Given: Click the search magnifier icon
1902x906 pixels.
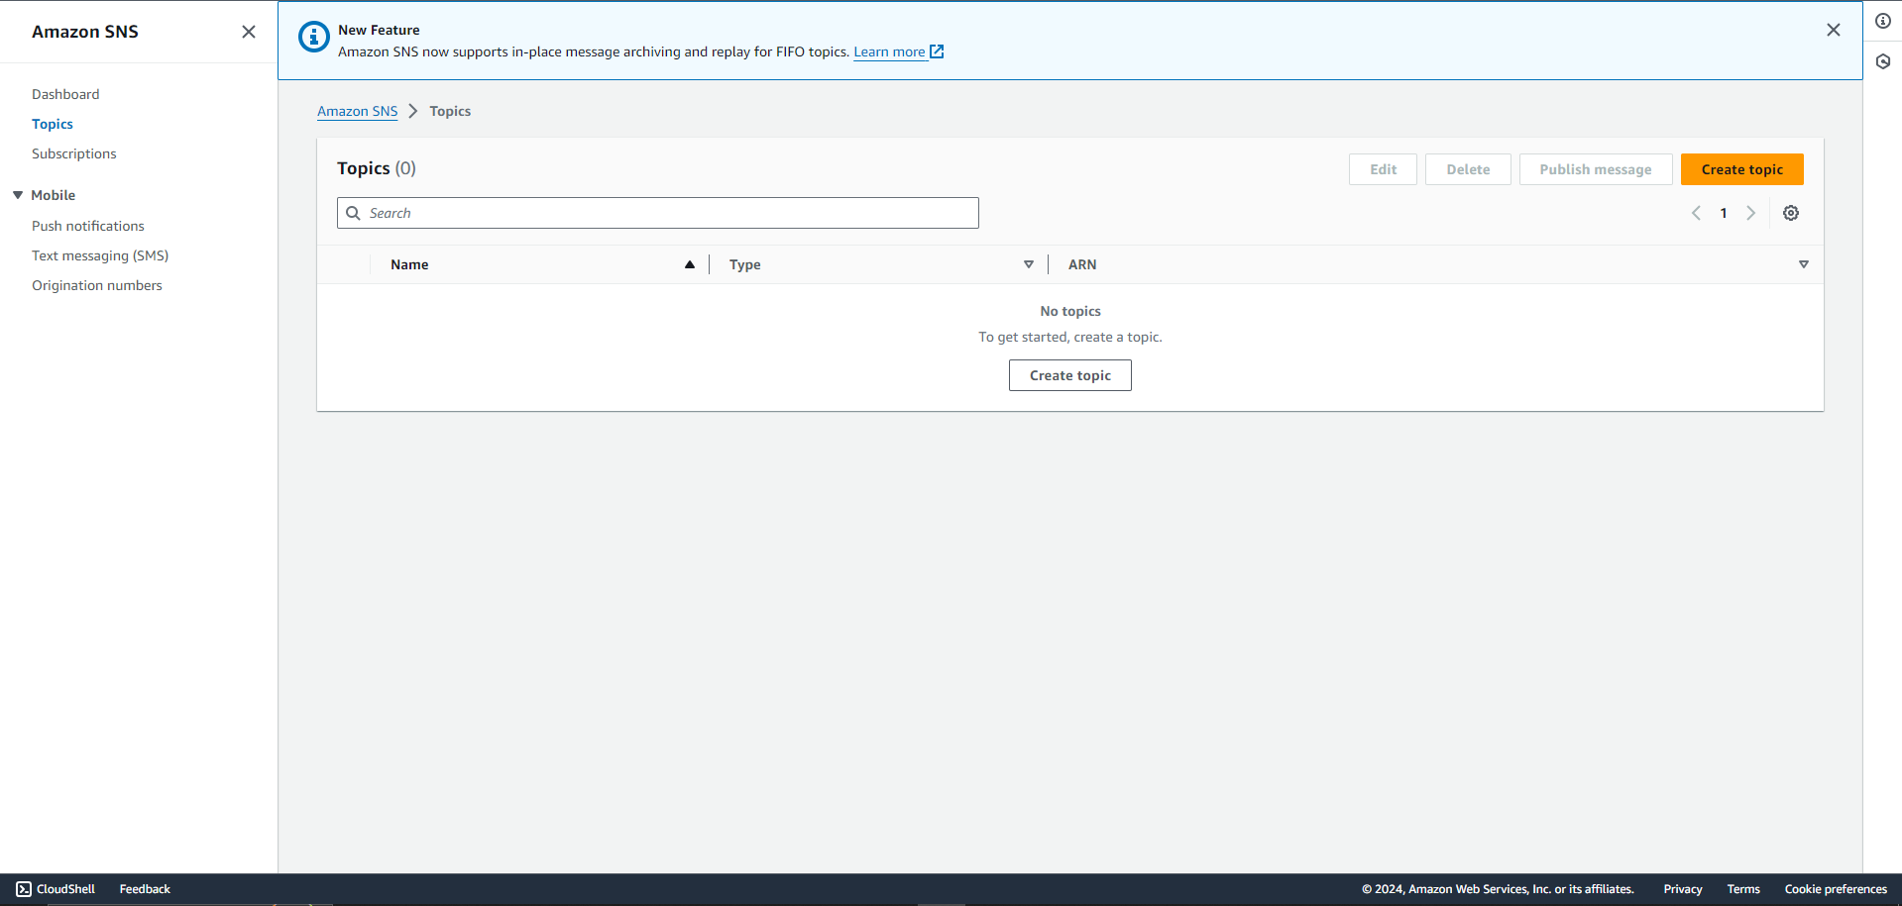Looking at the screenshot, I should 353,213.
